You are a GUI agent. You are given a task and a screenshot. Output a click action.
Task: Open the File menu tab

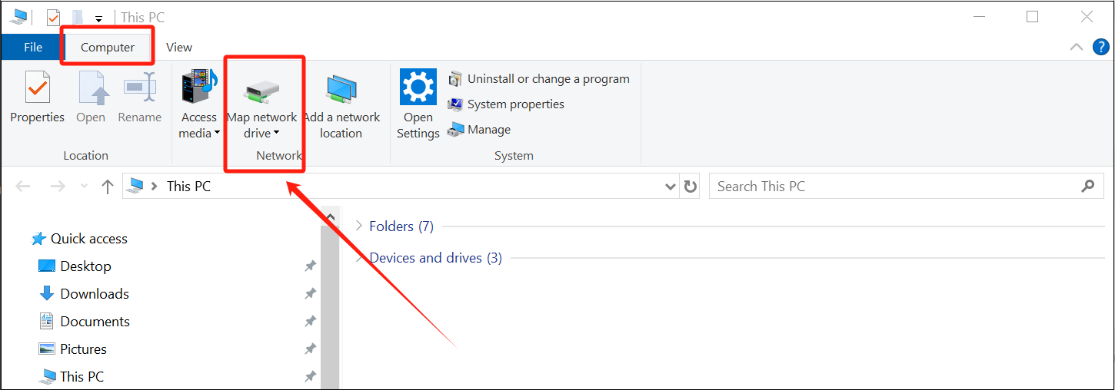pyautogui.click(x=33, y=48)
